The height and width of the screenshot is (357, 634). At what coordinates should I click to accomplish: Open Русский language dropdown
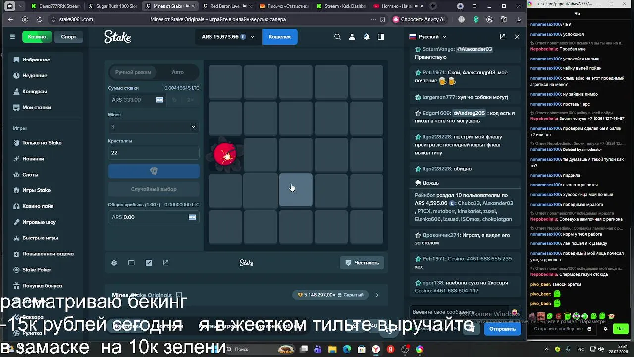pos(428,37)
